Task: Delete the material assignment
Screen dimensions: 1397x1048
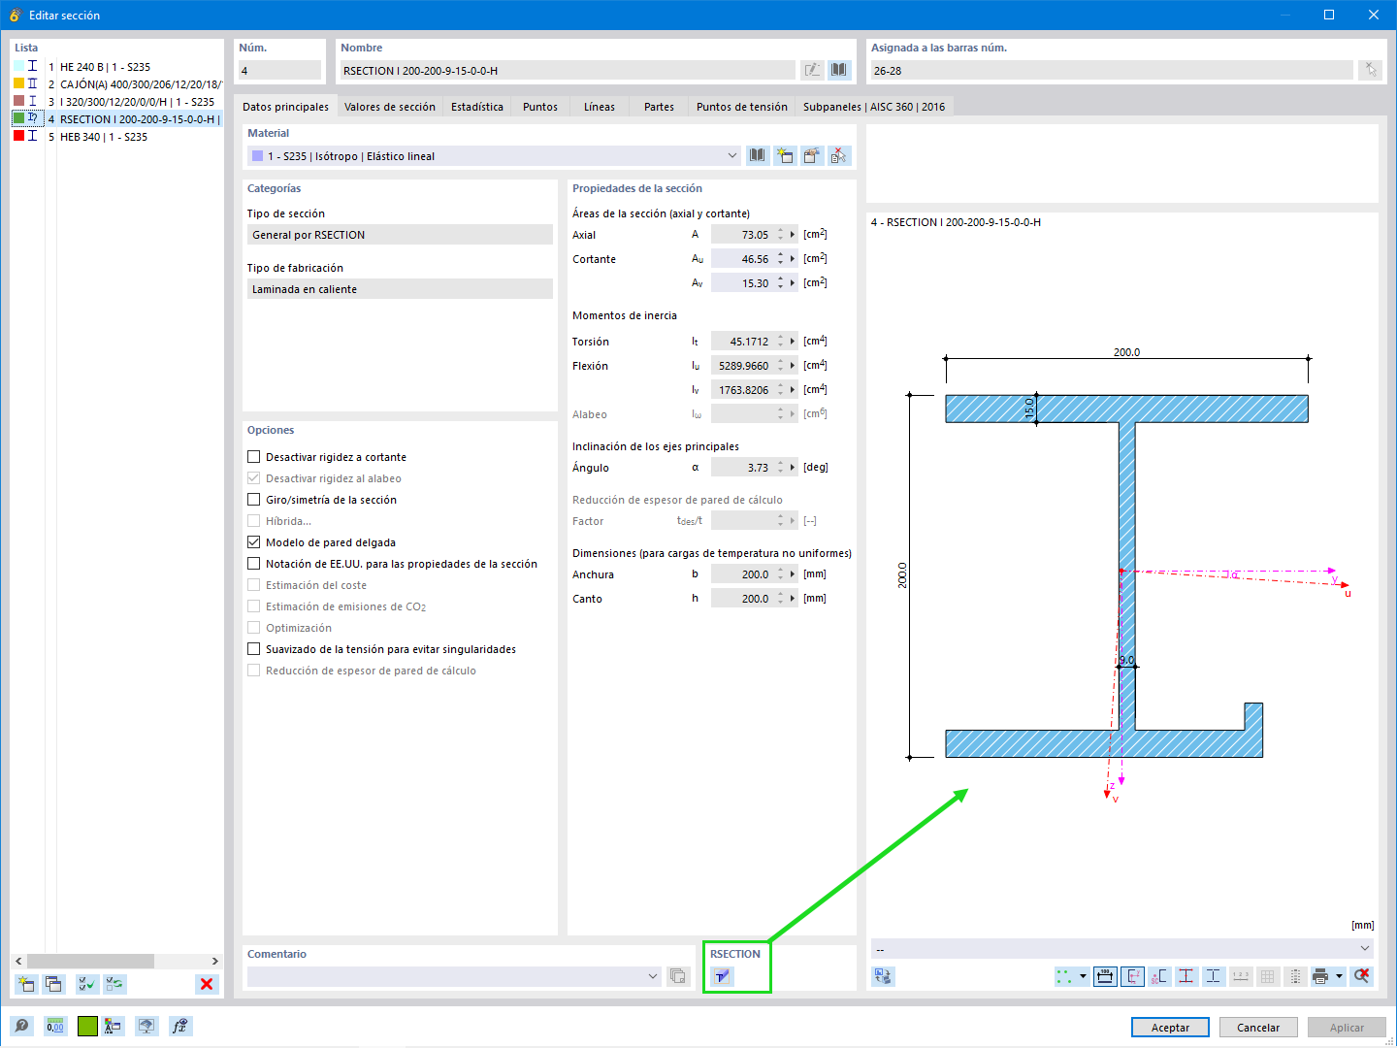Action: 838,155
